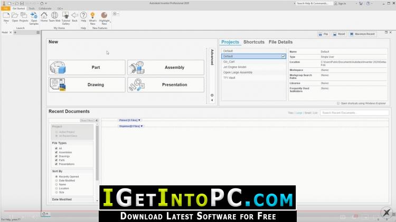This screenshot has height=222, width=396.
Task: Sort recent documents by Date Modified
Action: click(56, 180)
